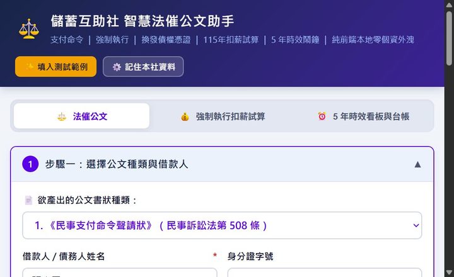Click the 步驟一:選擇公文種類與借款人 header
Viewport: 454px width, 277px height.
(x=222, y=164)
